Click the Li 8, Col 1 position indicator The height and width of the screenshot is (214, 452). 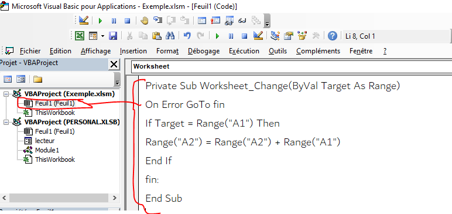[x=360, y=36]
